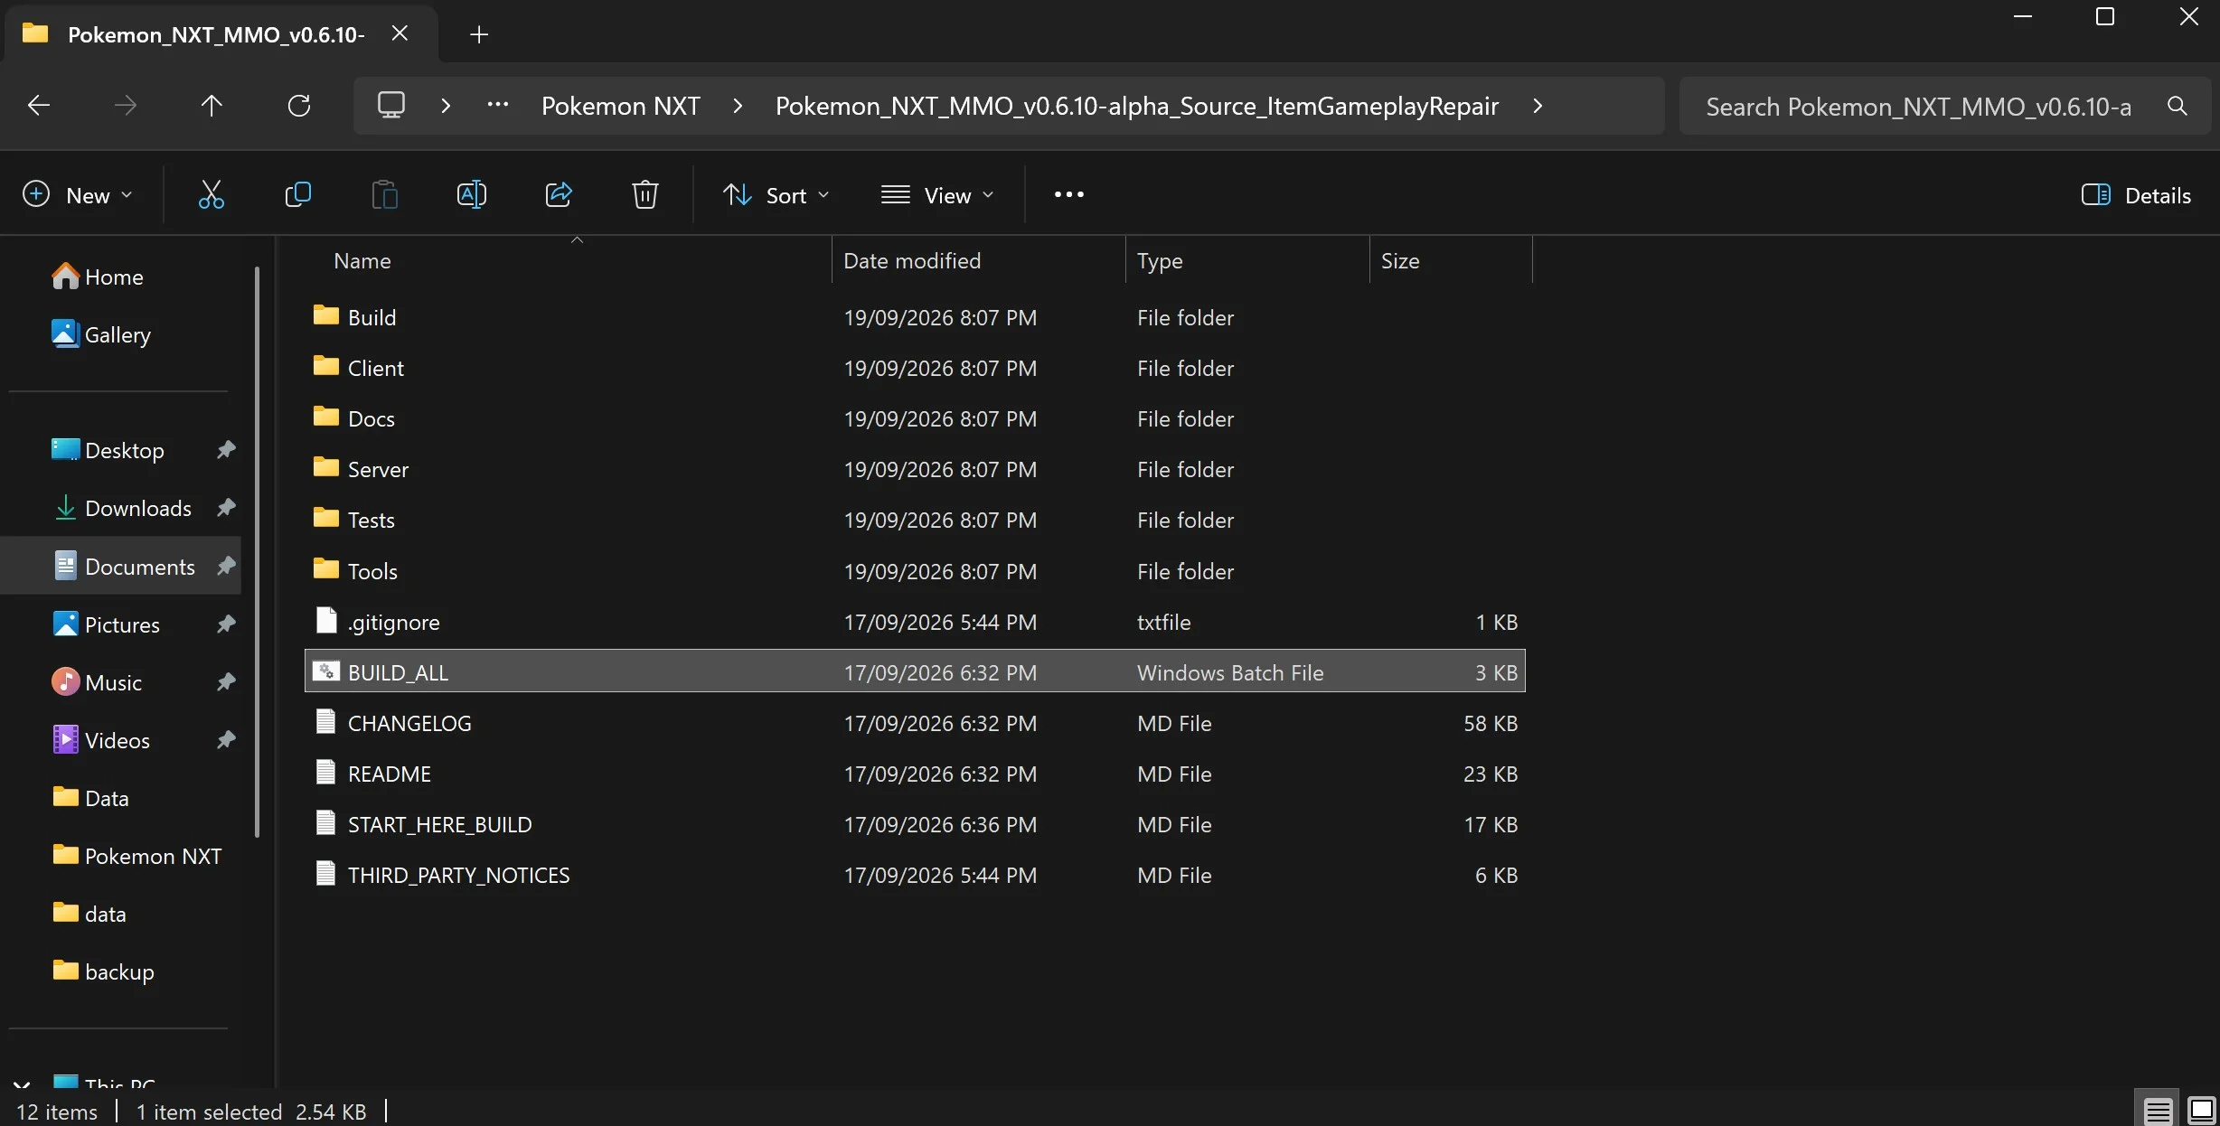The height and width of the screenshot is (1126, 2220).
Task: Select the .gitignore file
Action: [x=915, y=622]
